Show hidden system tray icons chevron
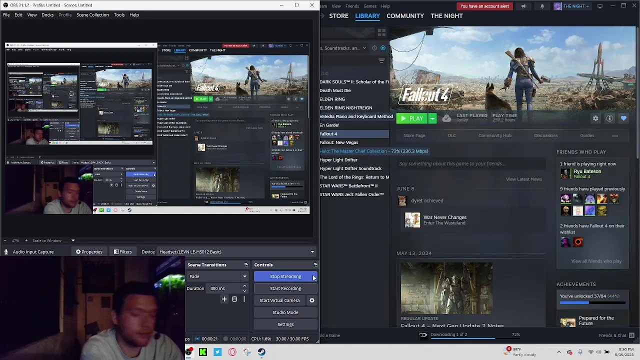 559,352
